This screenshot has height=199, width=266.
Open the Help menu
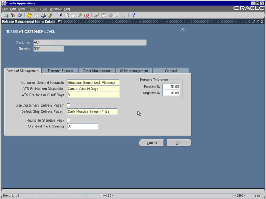(67, 9)
